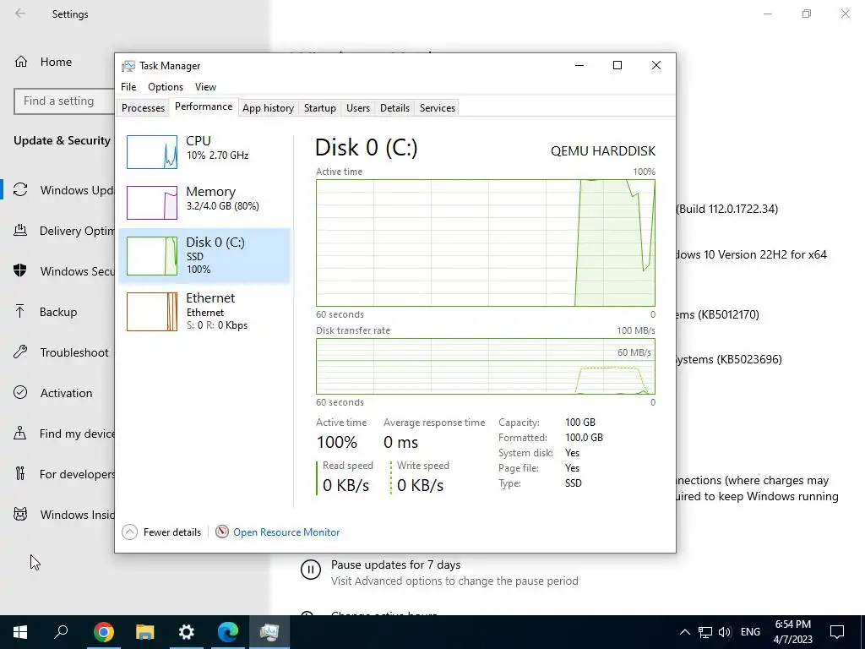Open the View menu in Task Manager
The width and height of the screenshot is (865, 649).
coord(205,87)
